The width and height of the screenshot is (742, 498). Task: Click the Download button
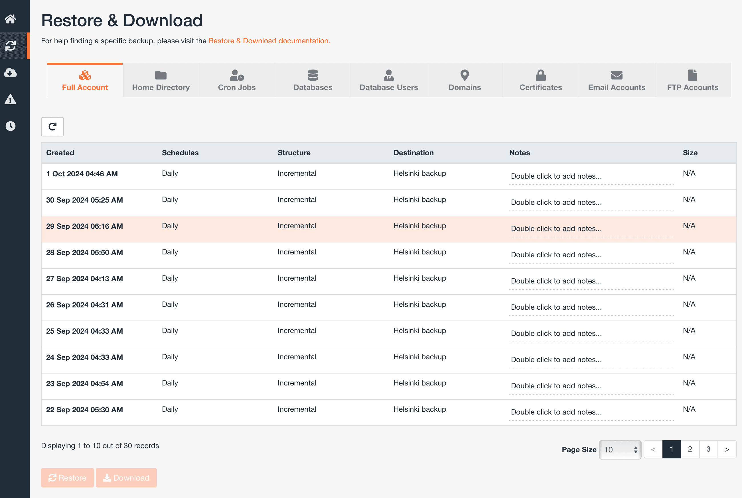[x=126, y=478]
